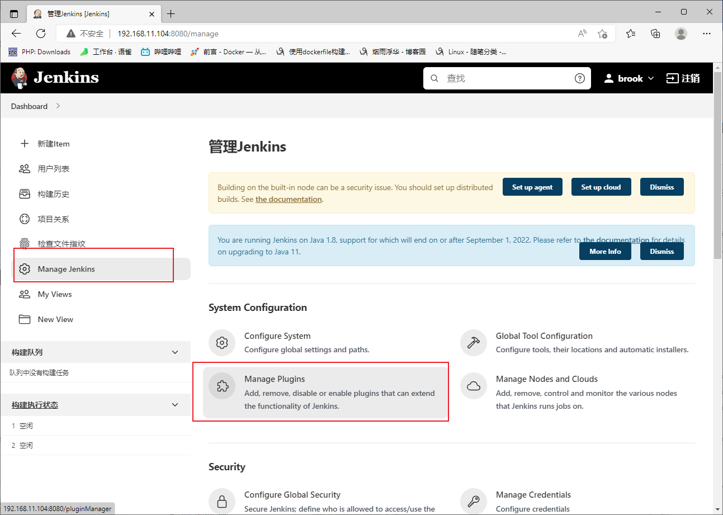Image resolution: width=723 pixels, height=515 pixels.
Task: Open the browser collections icon
Action: (656, 34)
